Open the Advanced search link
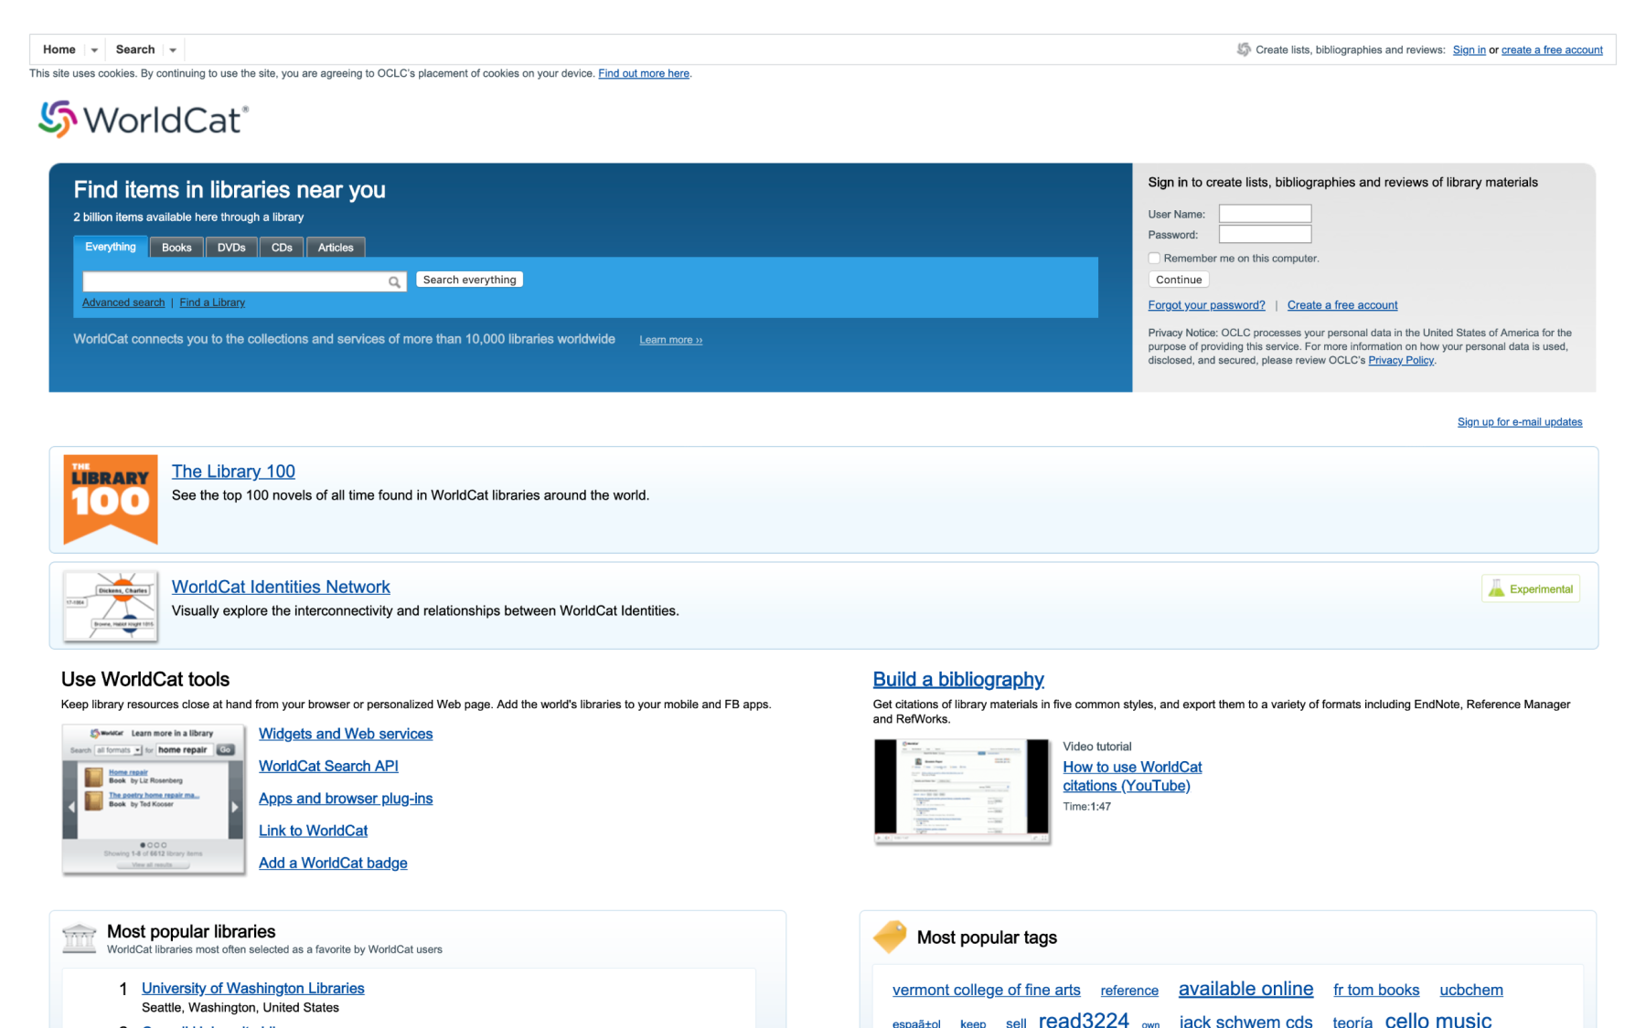The width and height of the screenshot is (1646, 1028). 123,302
